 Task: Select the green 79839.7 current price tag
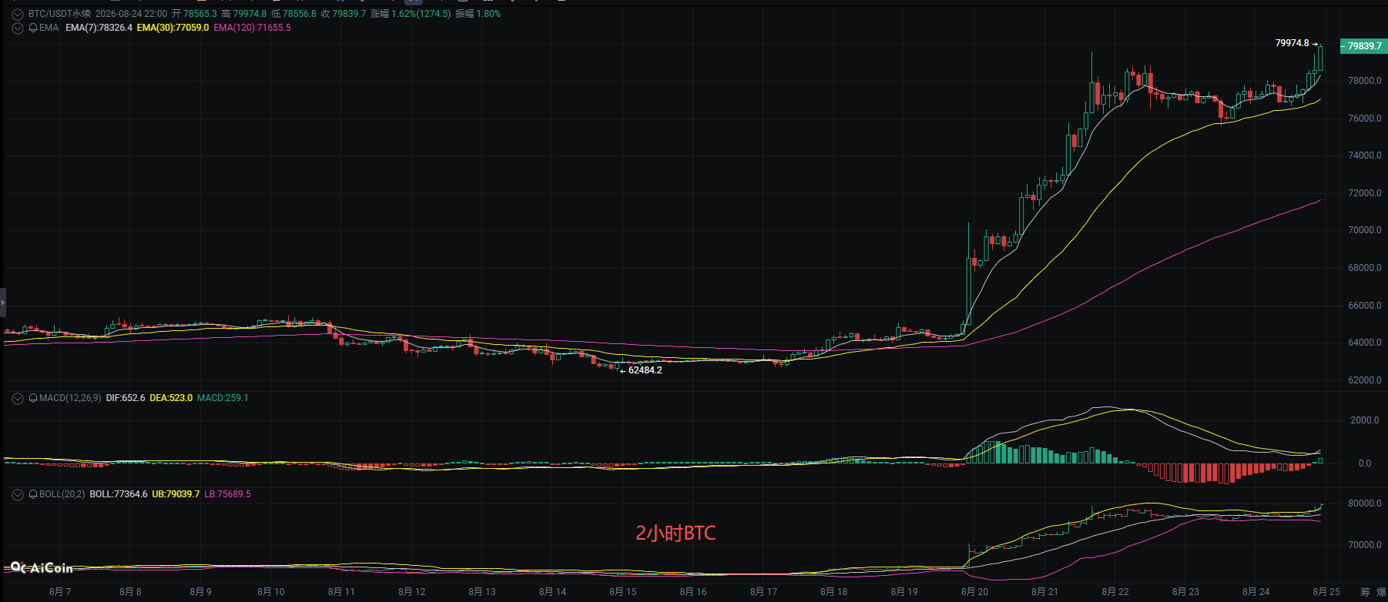pyautogui.click(x=1364, y=46)
